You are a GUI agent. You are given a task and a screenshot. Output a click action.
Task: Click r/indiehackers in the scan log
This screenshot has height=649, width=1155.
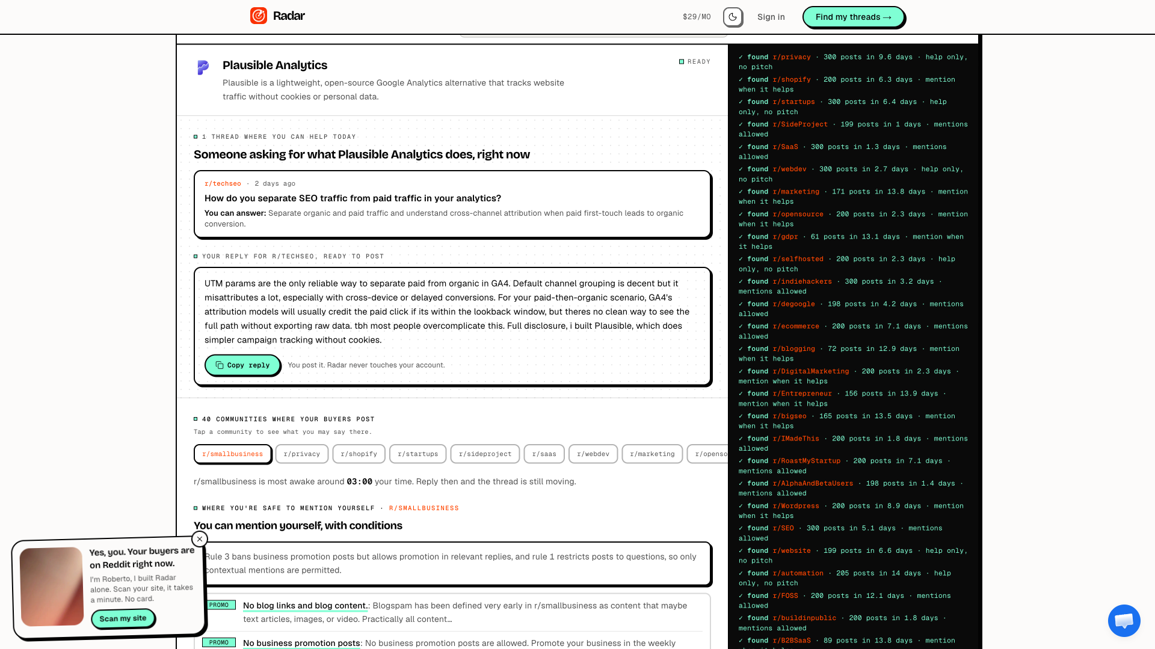[802, 281]
